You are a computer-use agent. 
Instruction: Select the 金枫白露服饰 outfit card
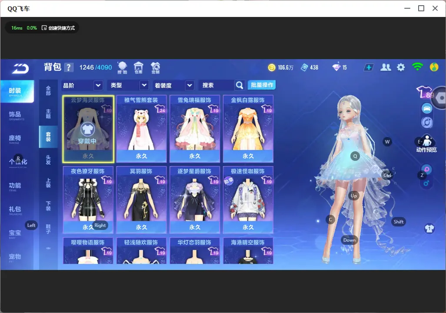coord(248,129)
